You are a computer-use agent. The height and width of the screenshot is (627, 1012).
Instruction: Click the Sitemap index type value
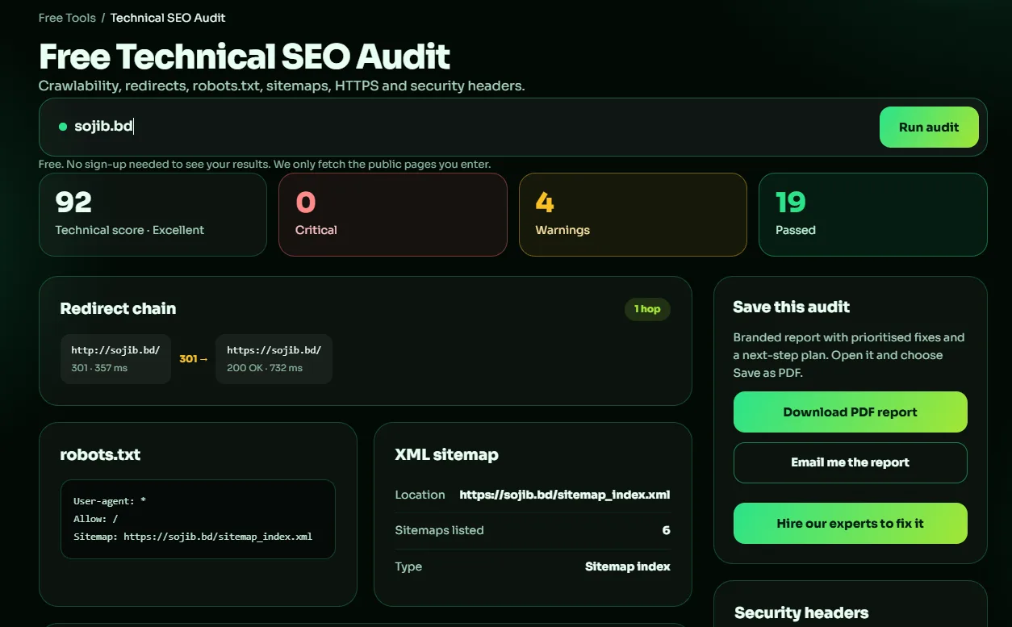pyautogui.click(x=628, y=566)
